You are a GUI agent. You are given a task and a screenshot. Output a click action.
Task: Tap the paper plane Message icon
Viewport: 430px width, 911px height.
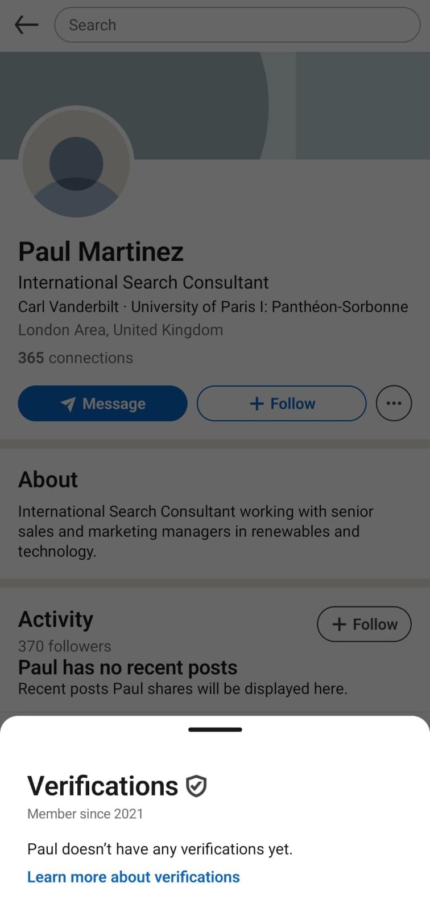68,404
